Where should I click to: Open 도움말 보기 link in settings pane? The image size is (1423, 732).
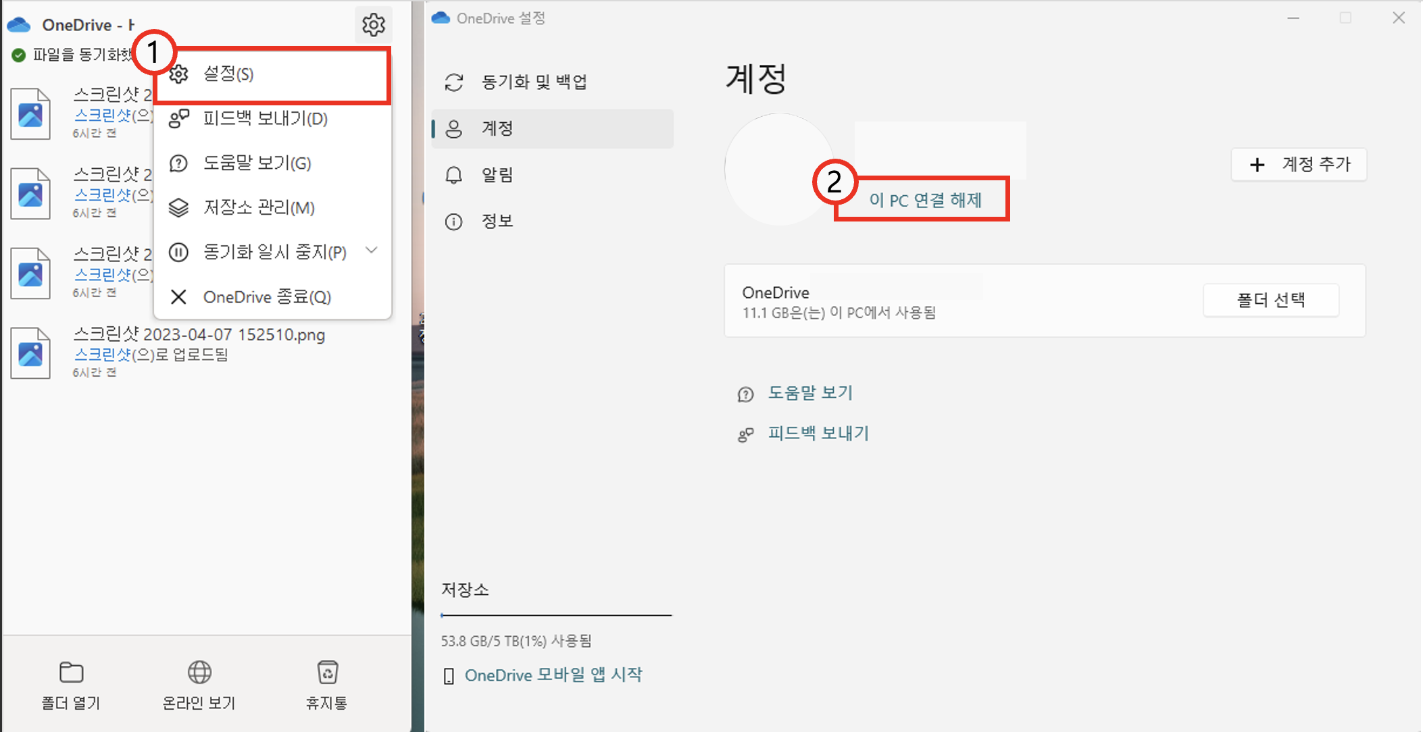click(809, 393)
